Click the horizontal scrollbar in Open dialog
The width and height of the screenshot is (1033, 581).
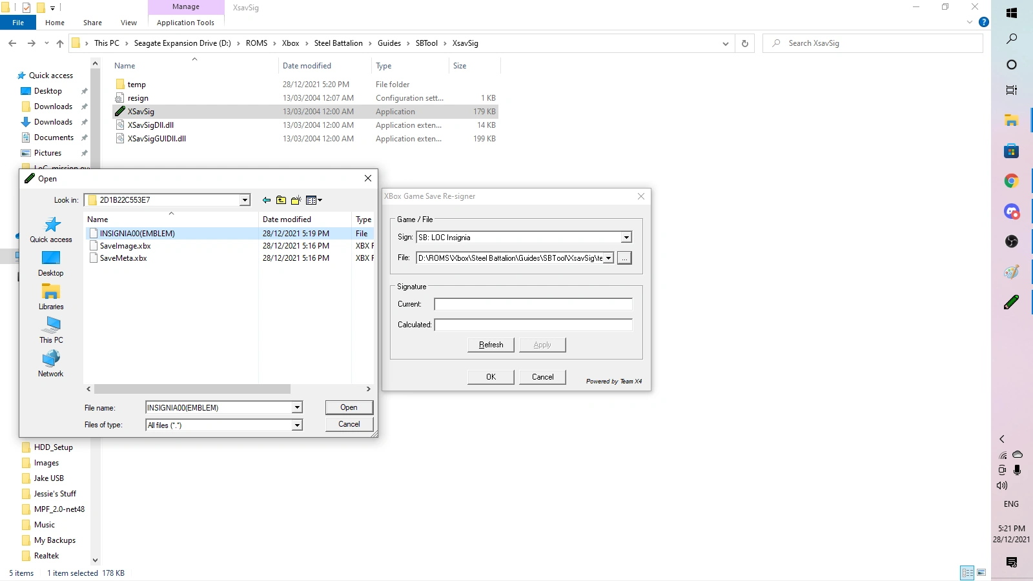pyautogui.click(x=192, y=389)
